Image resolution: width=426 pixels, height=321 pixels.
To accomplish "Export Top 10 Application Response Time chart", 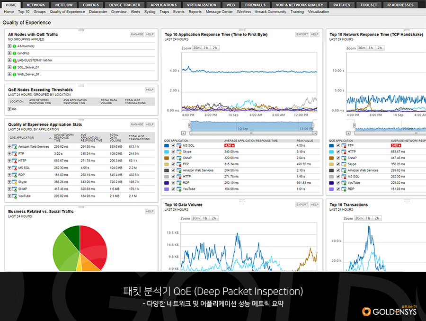I will pyautogui.click(x=302, y=35).
